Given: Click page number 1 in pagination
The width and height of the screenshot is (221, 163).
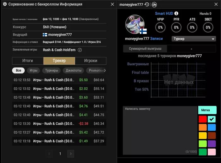Looking at the screenshot, I should click(x=60, y=154).
